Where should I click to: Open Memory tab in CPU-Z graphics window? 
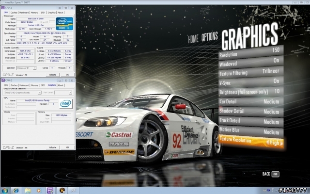34,85
